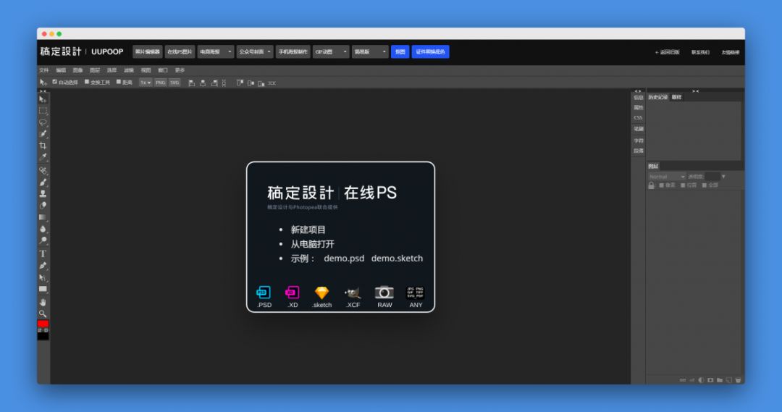This screenshot has width=782, height=412.
Task: Select the Eyedropper tool
Action: pyautogui.click(x=43, y=157)
